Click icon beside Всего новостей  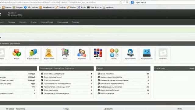[x=99, y=74]
